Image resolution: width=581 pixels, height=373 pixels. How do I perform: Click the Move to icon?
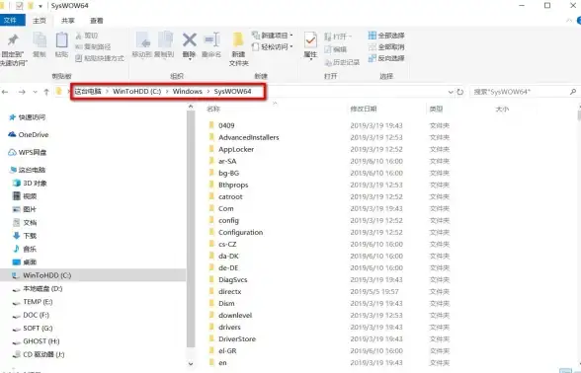click(x=142, y=39)
